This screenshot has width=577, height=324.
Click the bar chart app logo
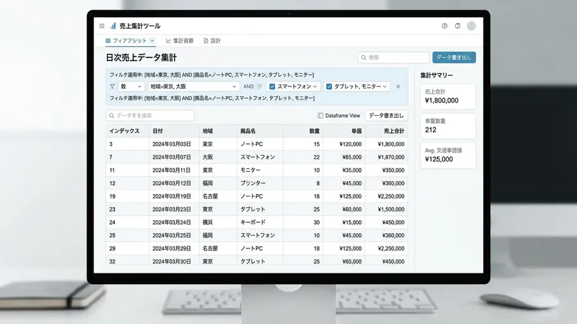(113, 26)
